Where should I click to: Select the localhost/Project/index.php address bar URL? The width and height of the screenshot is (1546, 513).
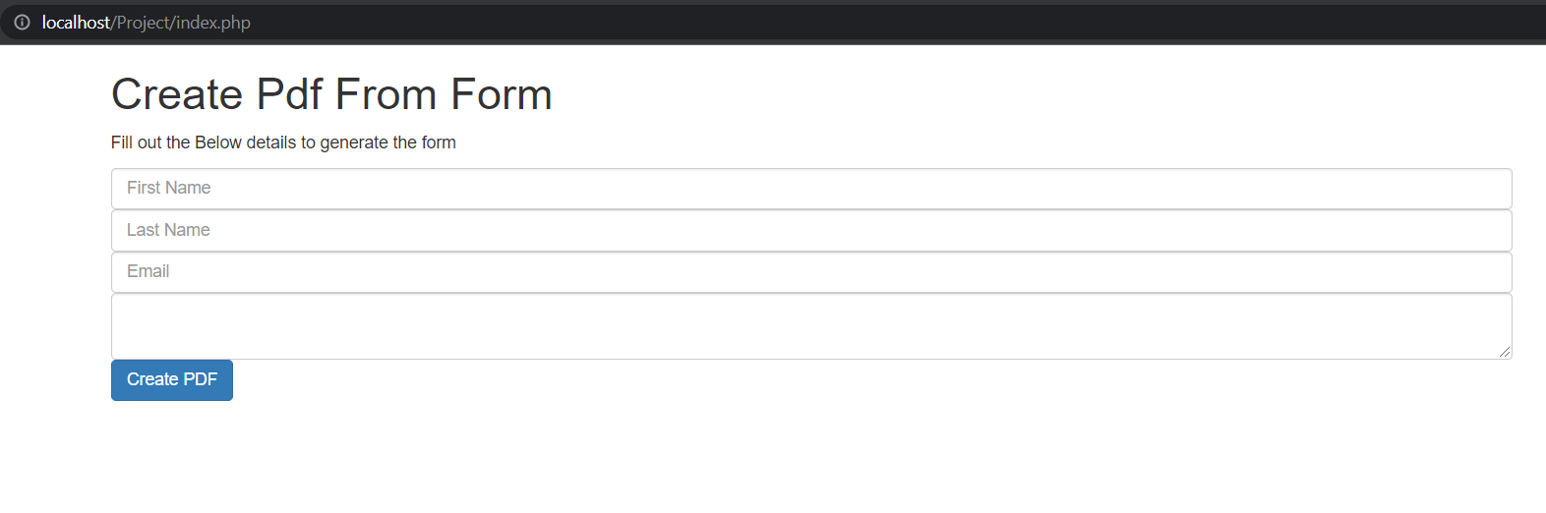tap(147, 22)
